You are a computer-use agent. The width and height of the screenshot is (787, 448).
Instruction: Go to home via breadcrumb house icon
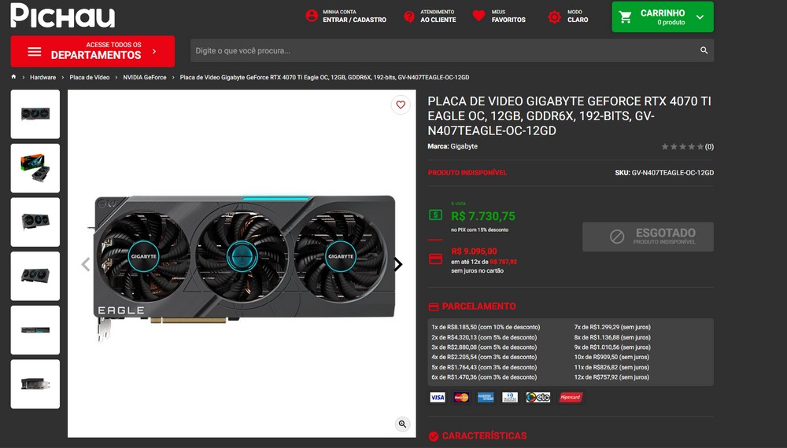[x=13, y=77]
